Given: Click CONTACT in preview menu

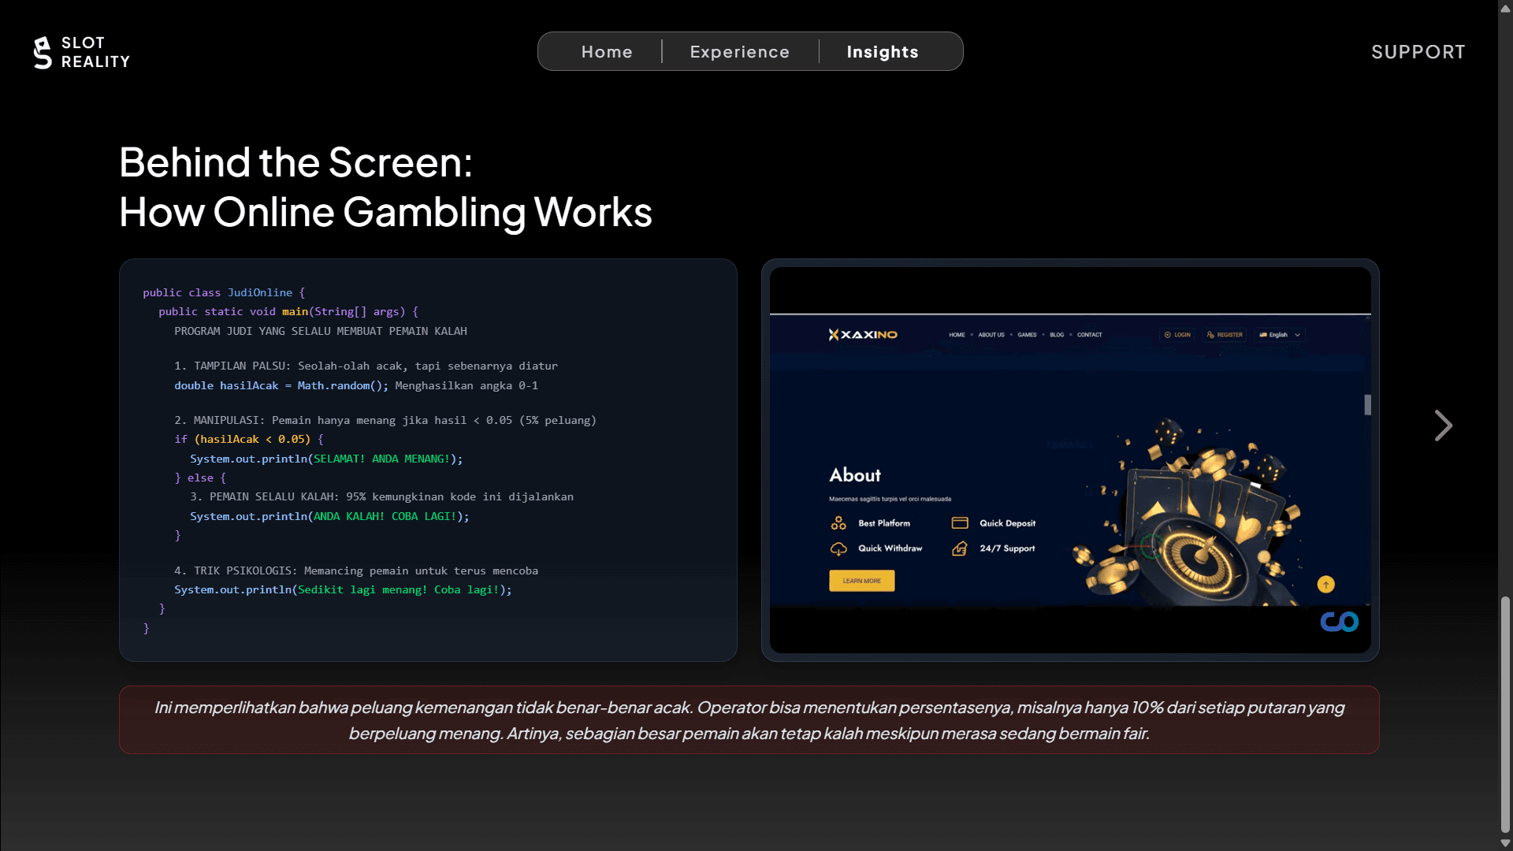Looking at the screenshot, I should click(1089, 335).
